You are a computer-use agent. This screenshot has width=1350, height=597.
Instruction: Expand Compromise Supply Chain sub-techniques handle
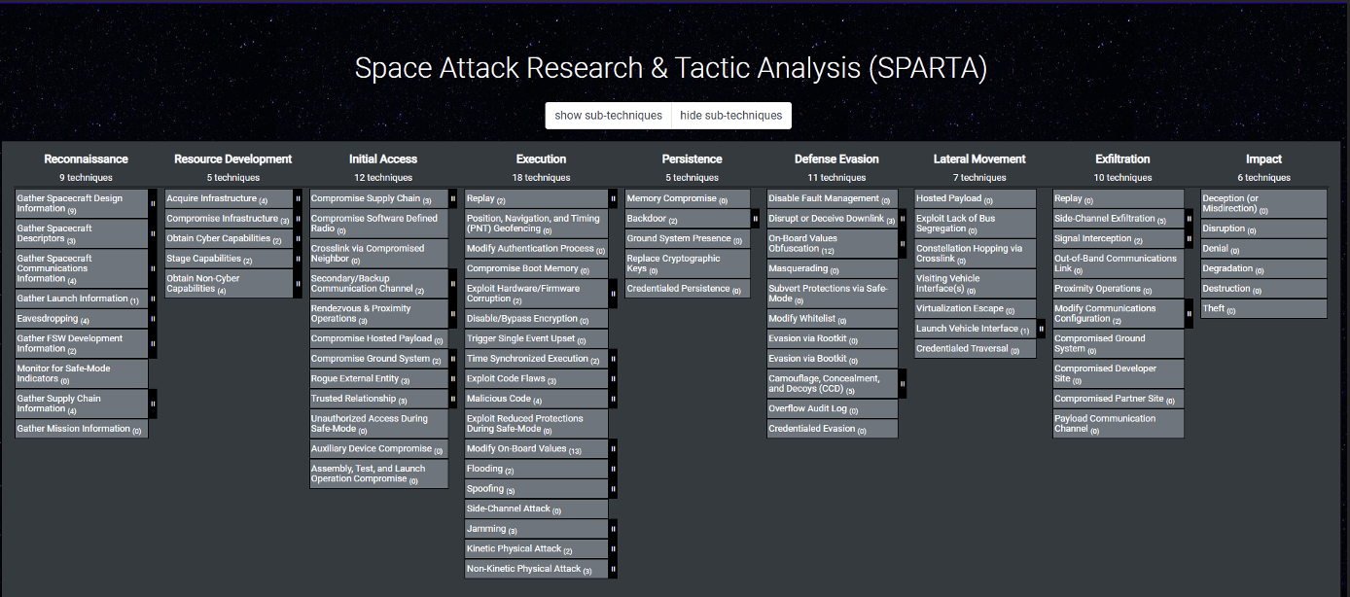(x=452, y=198)
